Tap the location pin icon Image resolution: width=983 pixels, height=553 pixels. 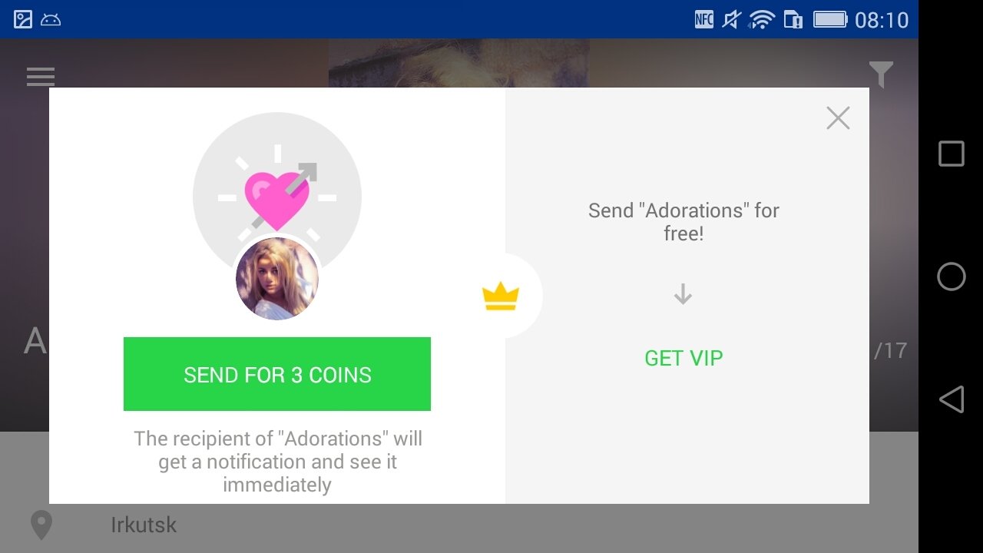click(41, 525)
